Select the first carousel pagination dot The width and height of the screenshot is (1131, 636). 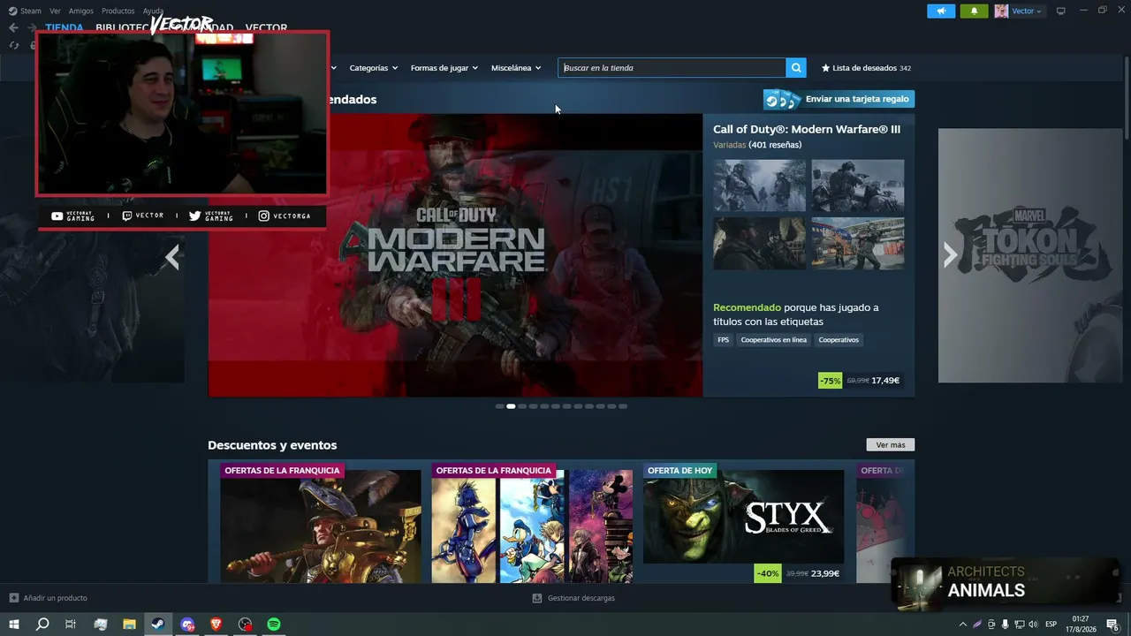499,406
